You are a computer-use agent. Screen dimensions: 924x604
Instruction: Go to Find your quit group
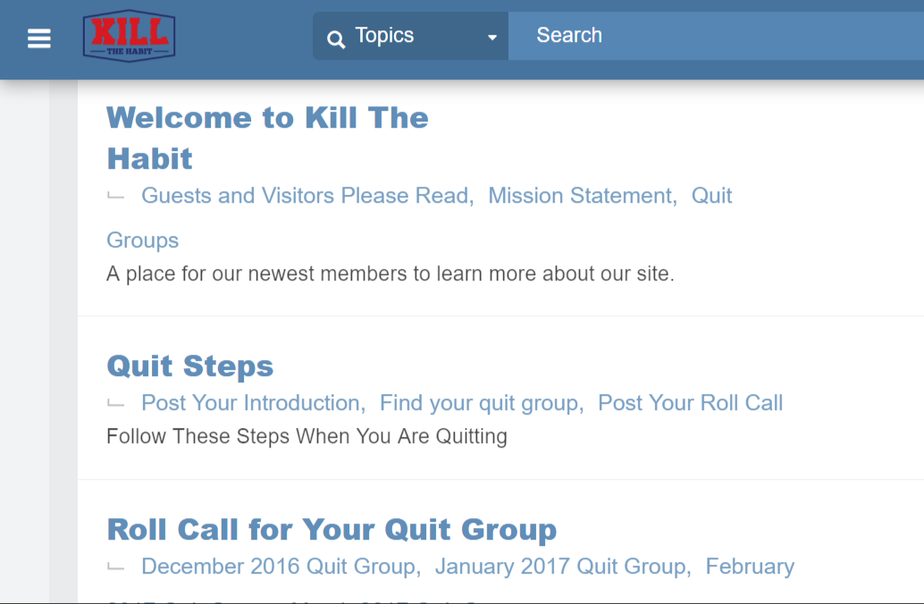(x=482, y=403)
